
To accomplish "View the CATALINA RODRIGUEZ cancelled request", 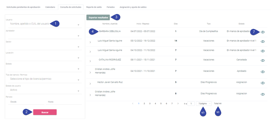I will (x=263, y=60).
